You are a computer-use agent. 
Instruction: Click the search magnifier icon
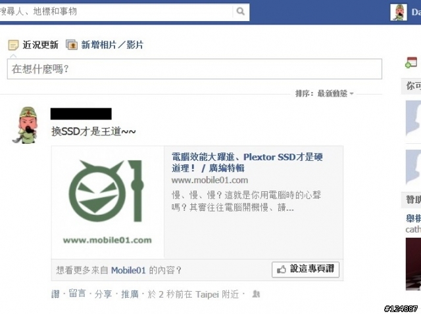click(x=240, y=11)
